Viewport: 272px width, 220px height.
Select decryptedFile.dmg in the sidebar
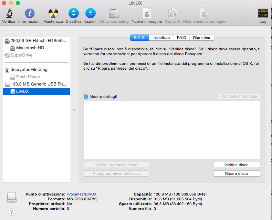pos(29,70)
